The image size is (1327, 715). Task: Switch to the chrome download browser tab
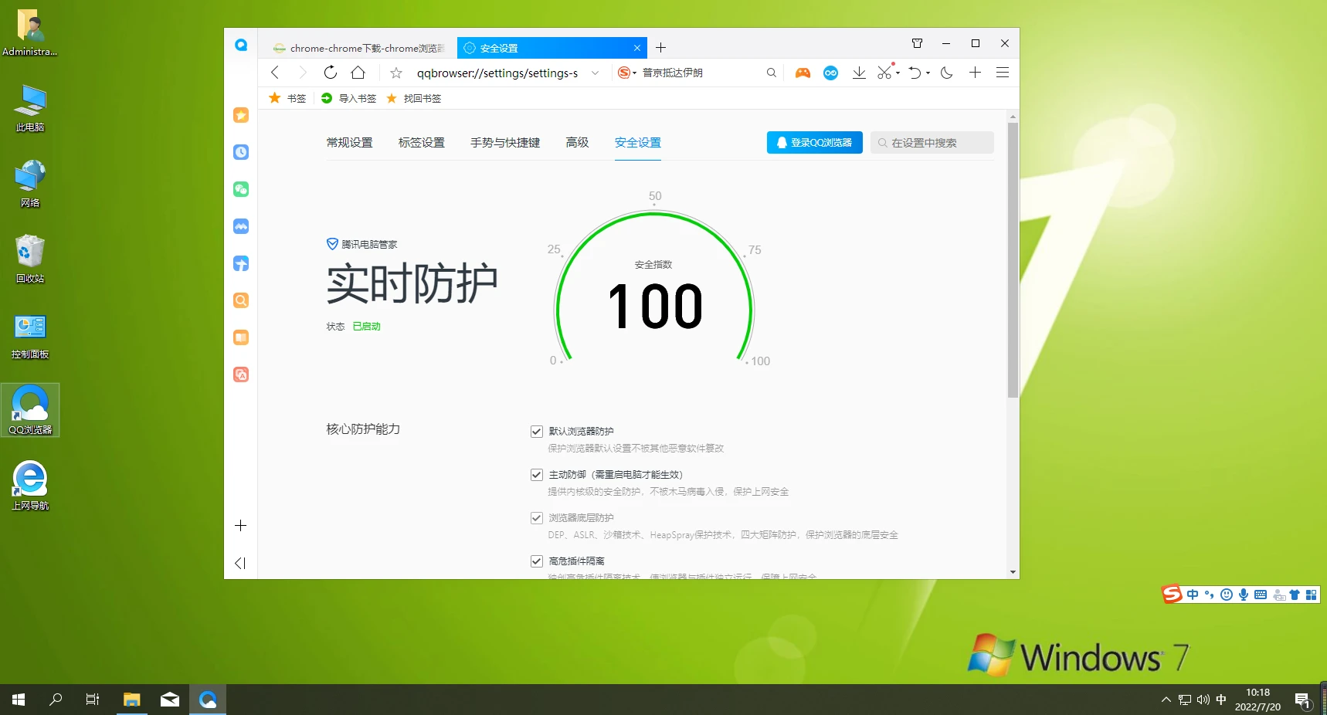tap(358, 48)
